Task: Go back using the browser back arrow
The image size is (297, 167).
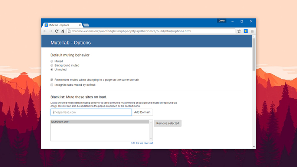Action: (45, 31)
